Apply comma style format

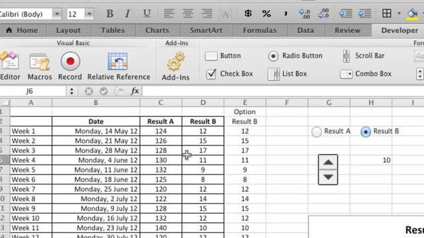[x=286, y=13]
